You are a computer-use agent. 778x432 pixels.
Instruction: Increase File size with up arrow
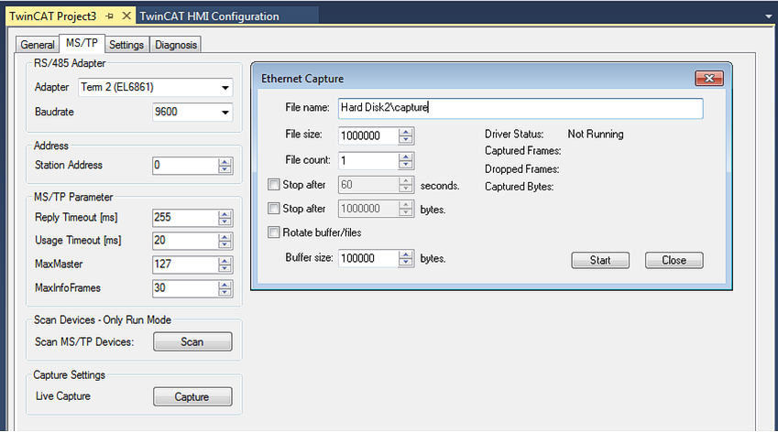coord(406,132)
